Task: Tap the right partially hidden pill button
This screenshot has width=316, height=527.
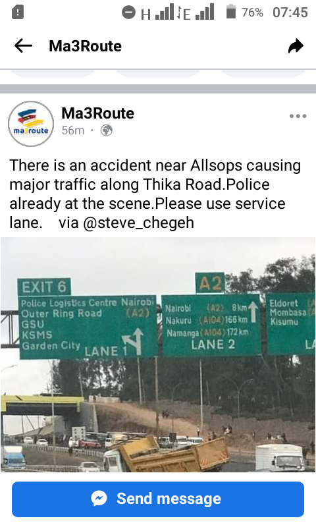Action: click(263, 73)
